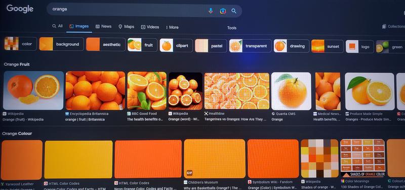405x190 pixels.
Task: Switch to the Videos tab
Action: pyautogui.click(x=150, y=27)
